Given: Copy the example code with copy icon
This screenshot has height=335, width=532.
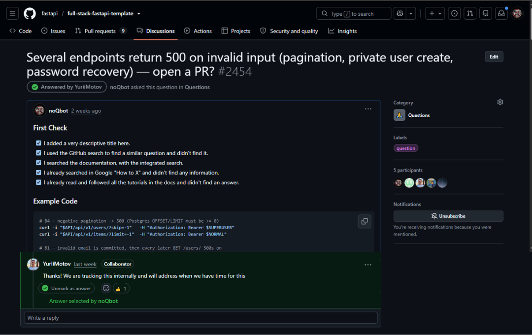Looking at the screenshot, I should (365, 221).
